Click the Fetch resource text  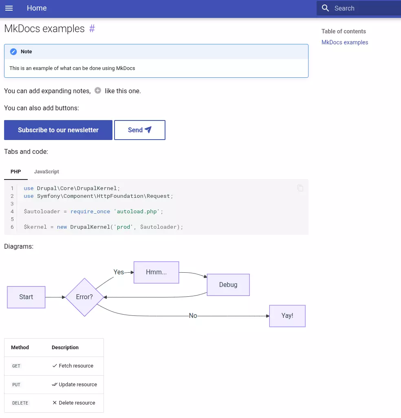click(76, 366)
